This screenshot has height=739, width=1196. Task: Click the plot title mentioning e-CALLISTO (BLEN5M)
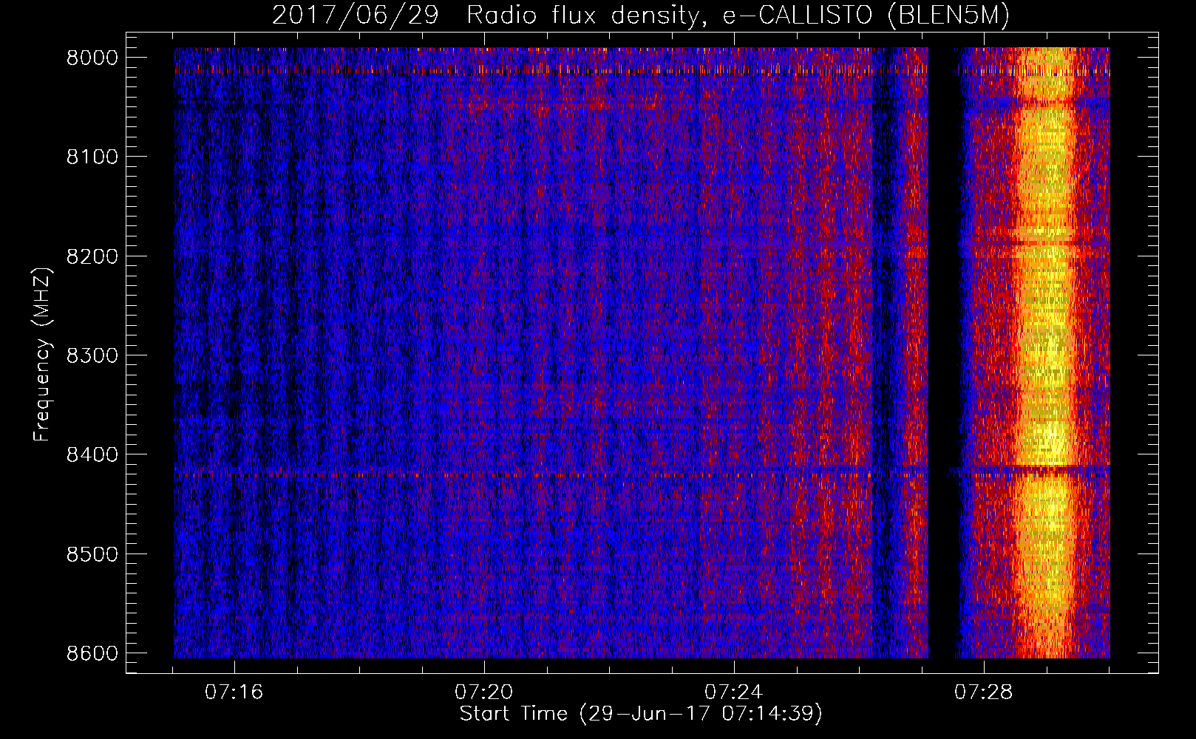pyautogui.click(x=640, y=15)
